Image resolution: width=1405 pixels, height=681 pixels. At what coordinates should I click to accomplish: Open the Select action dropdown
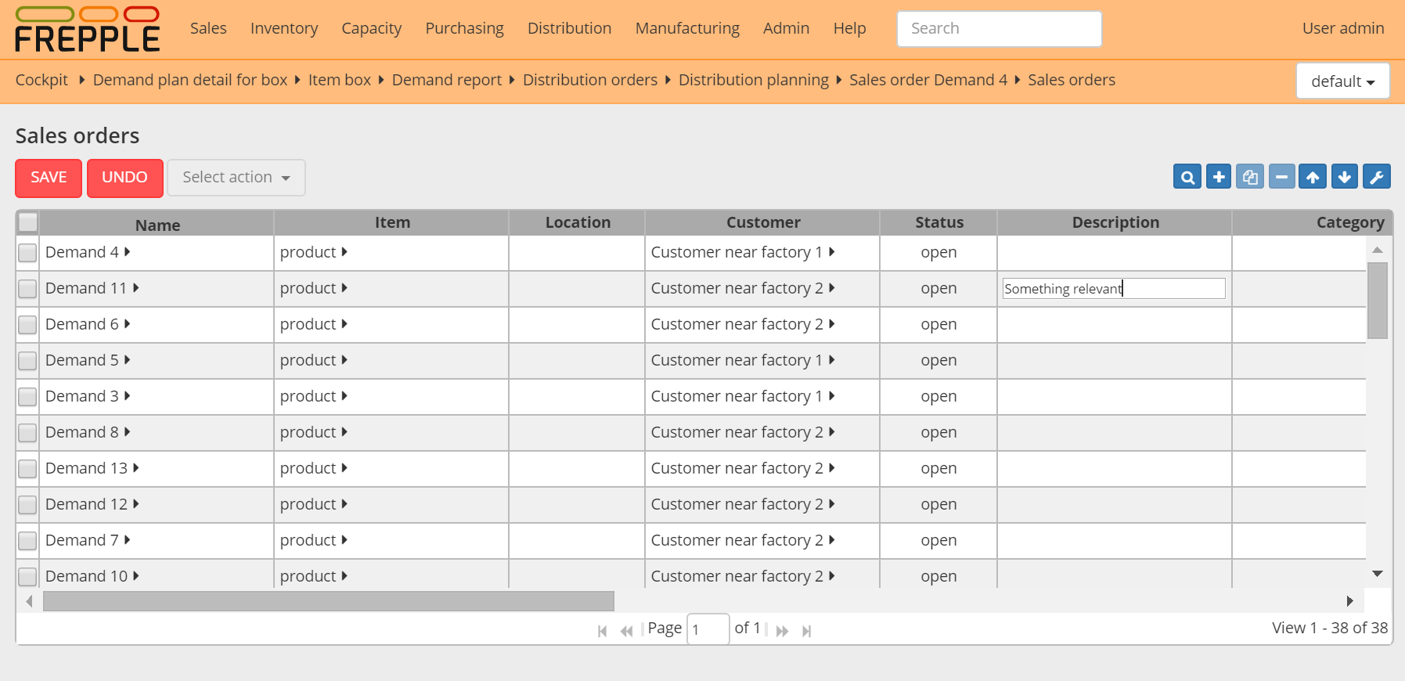[236, 178]
